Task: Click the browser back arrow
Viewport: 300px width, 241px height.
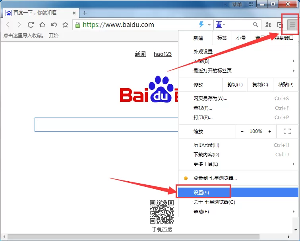Action: pos(8,25)
